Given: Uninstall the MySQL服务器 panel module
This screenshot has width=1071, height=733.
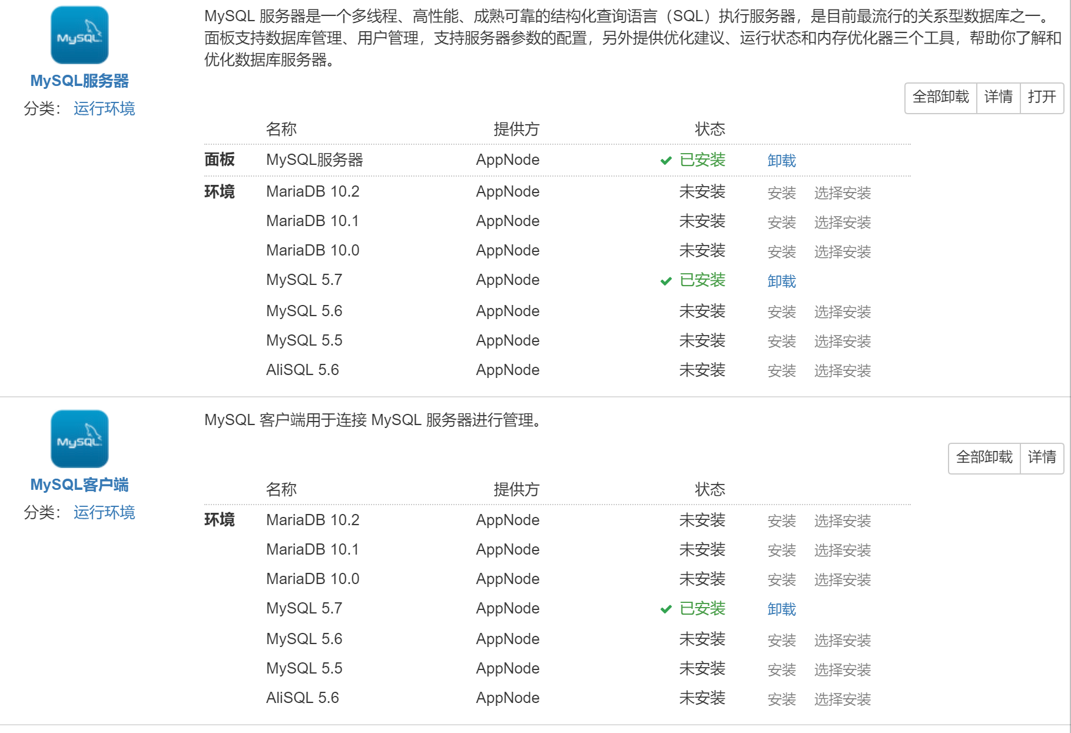Looking at the screenshot, I should 781,161.
